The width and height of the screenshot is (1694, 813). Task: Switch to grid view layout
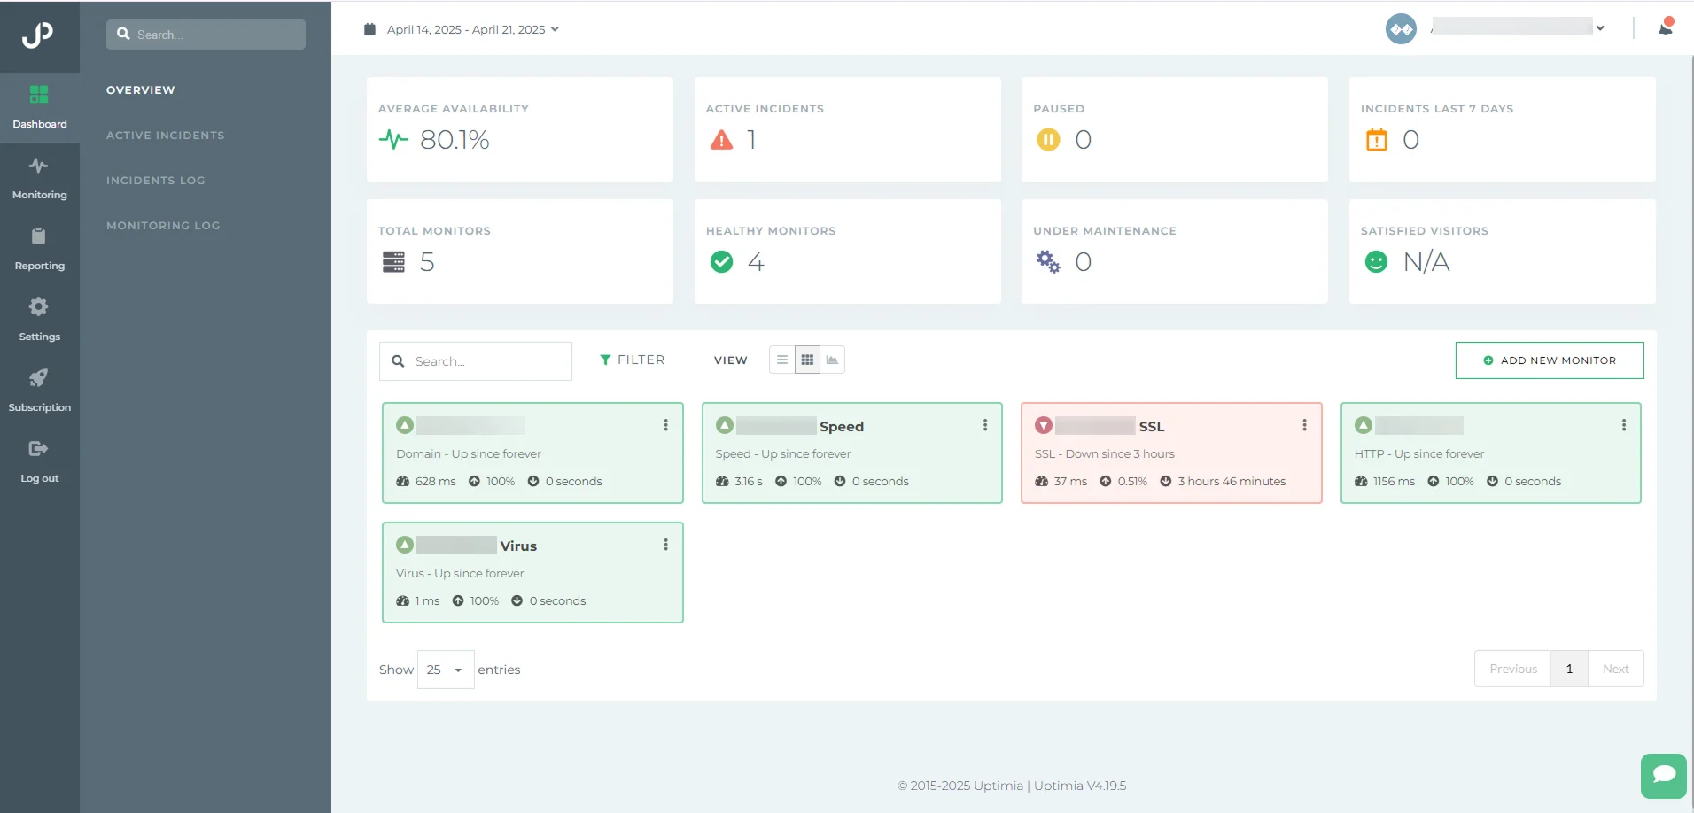point(807,360)
